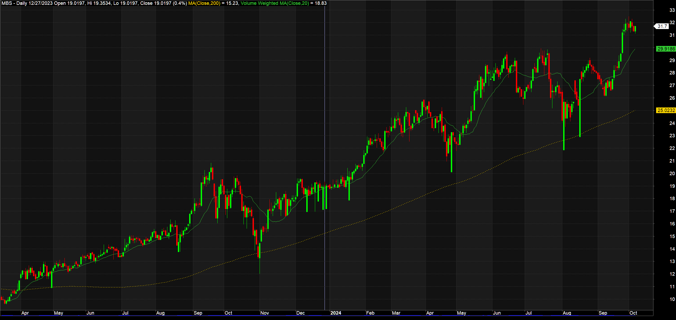This screenshot has height=320, width=676.
Task: Click the Mar label on the time axis
Action: (x=396, y=313)
